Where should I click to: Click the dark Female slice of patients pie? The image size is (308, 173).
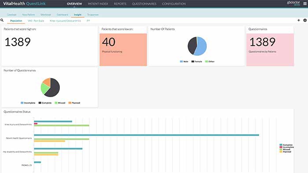tap(192, 46)
